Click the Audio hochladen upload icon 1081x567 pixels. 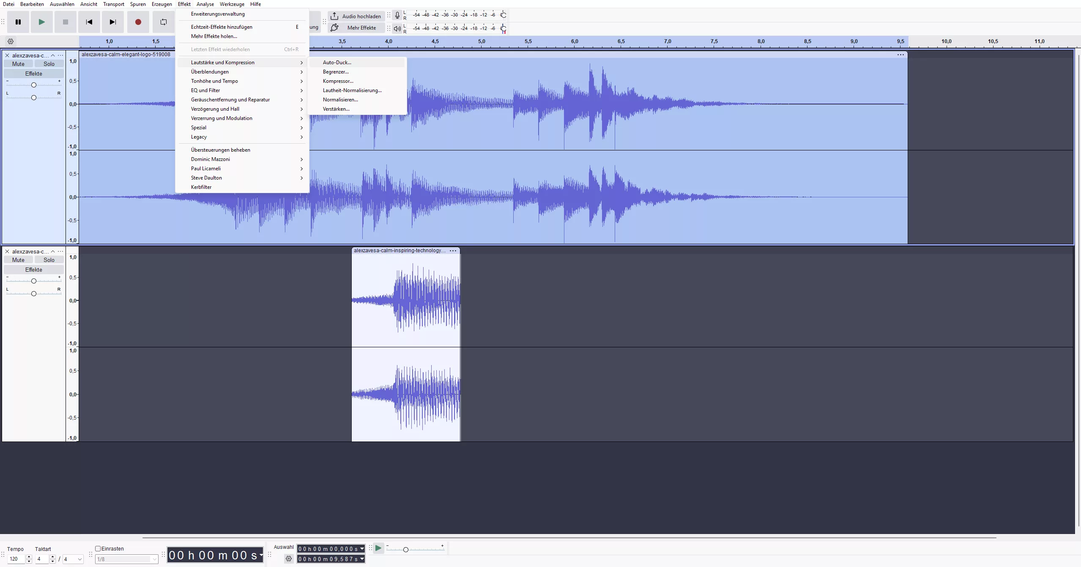point(334,16)
